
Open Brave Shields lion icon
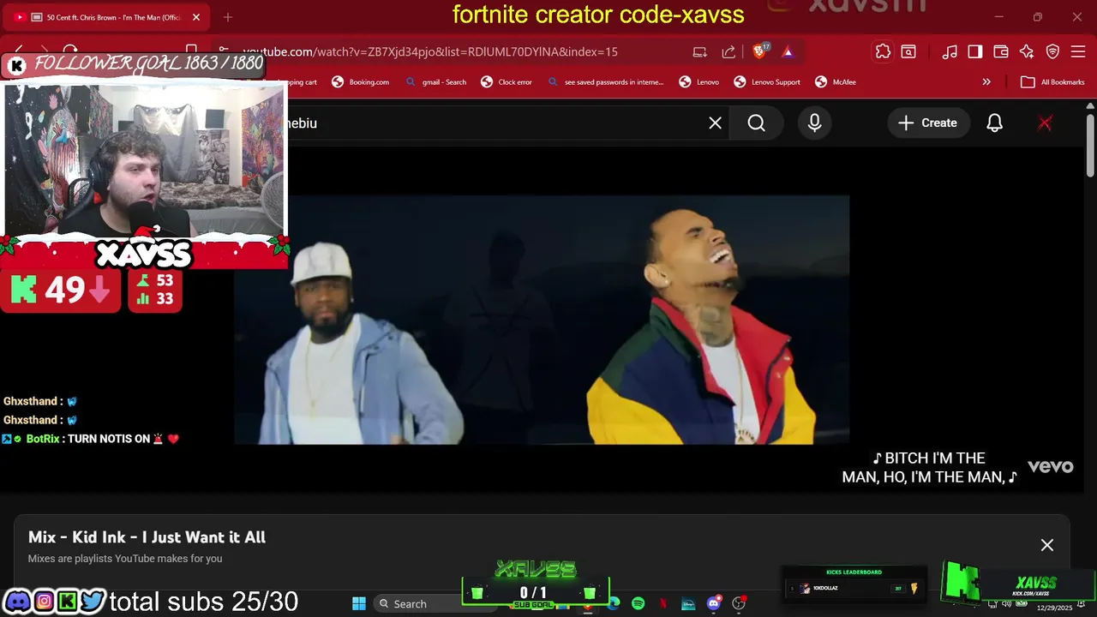coord(759,51)
